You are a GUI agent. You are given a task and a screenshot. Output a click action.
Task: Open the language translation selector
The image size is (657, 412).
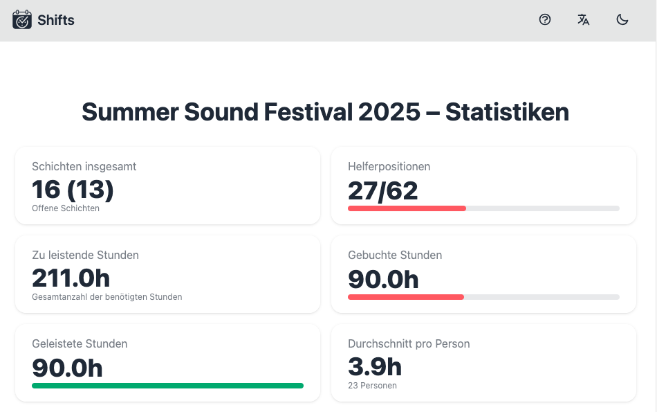tap(584, 20)
